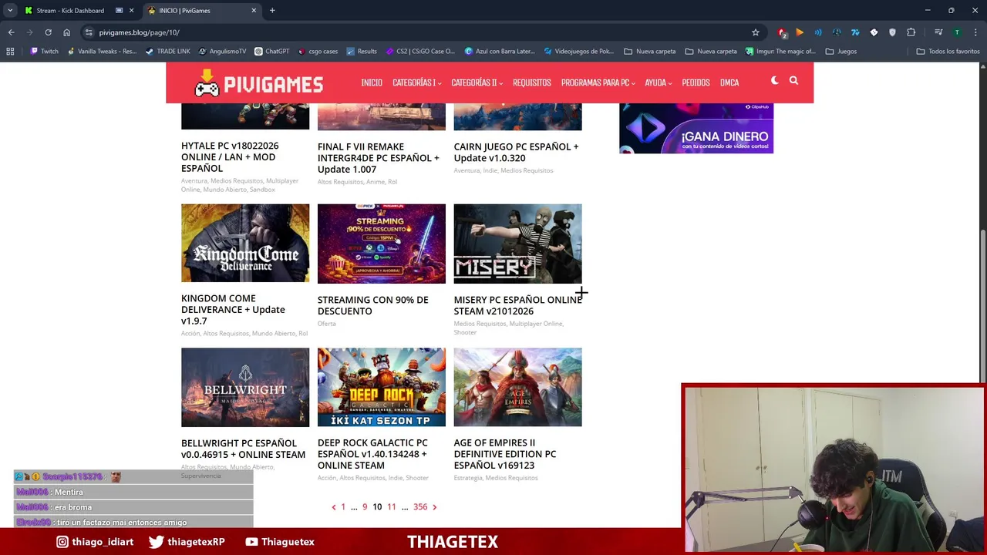This screenshot has height=555, width=987.
Task: Open the apps grid in bookmarks bar
Action: click(10, 51)
